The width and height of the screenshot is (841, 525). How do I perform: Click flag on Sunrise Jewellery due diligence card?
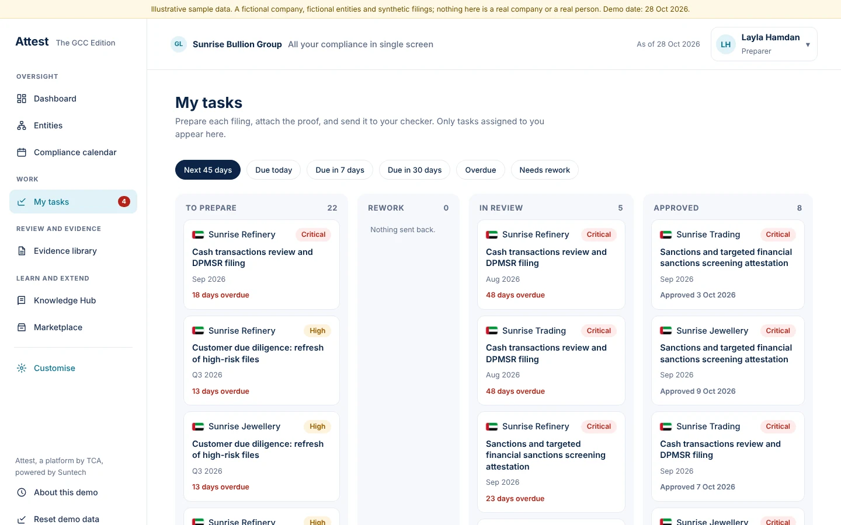pyautogui.click(x=198, y=426)
